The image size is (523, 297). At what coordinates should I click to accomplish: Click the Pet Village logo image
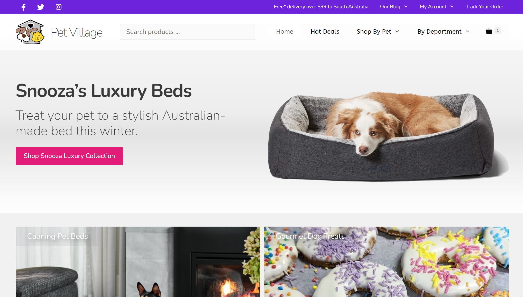point(30,32)
